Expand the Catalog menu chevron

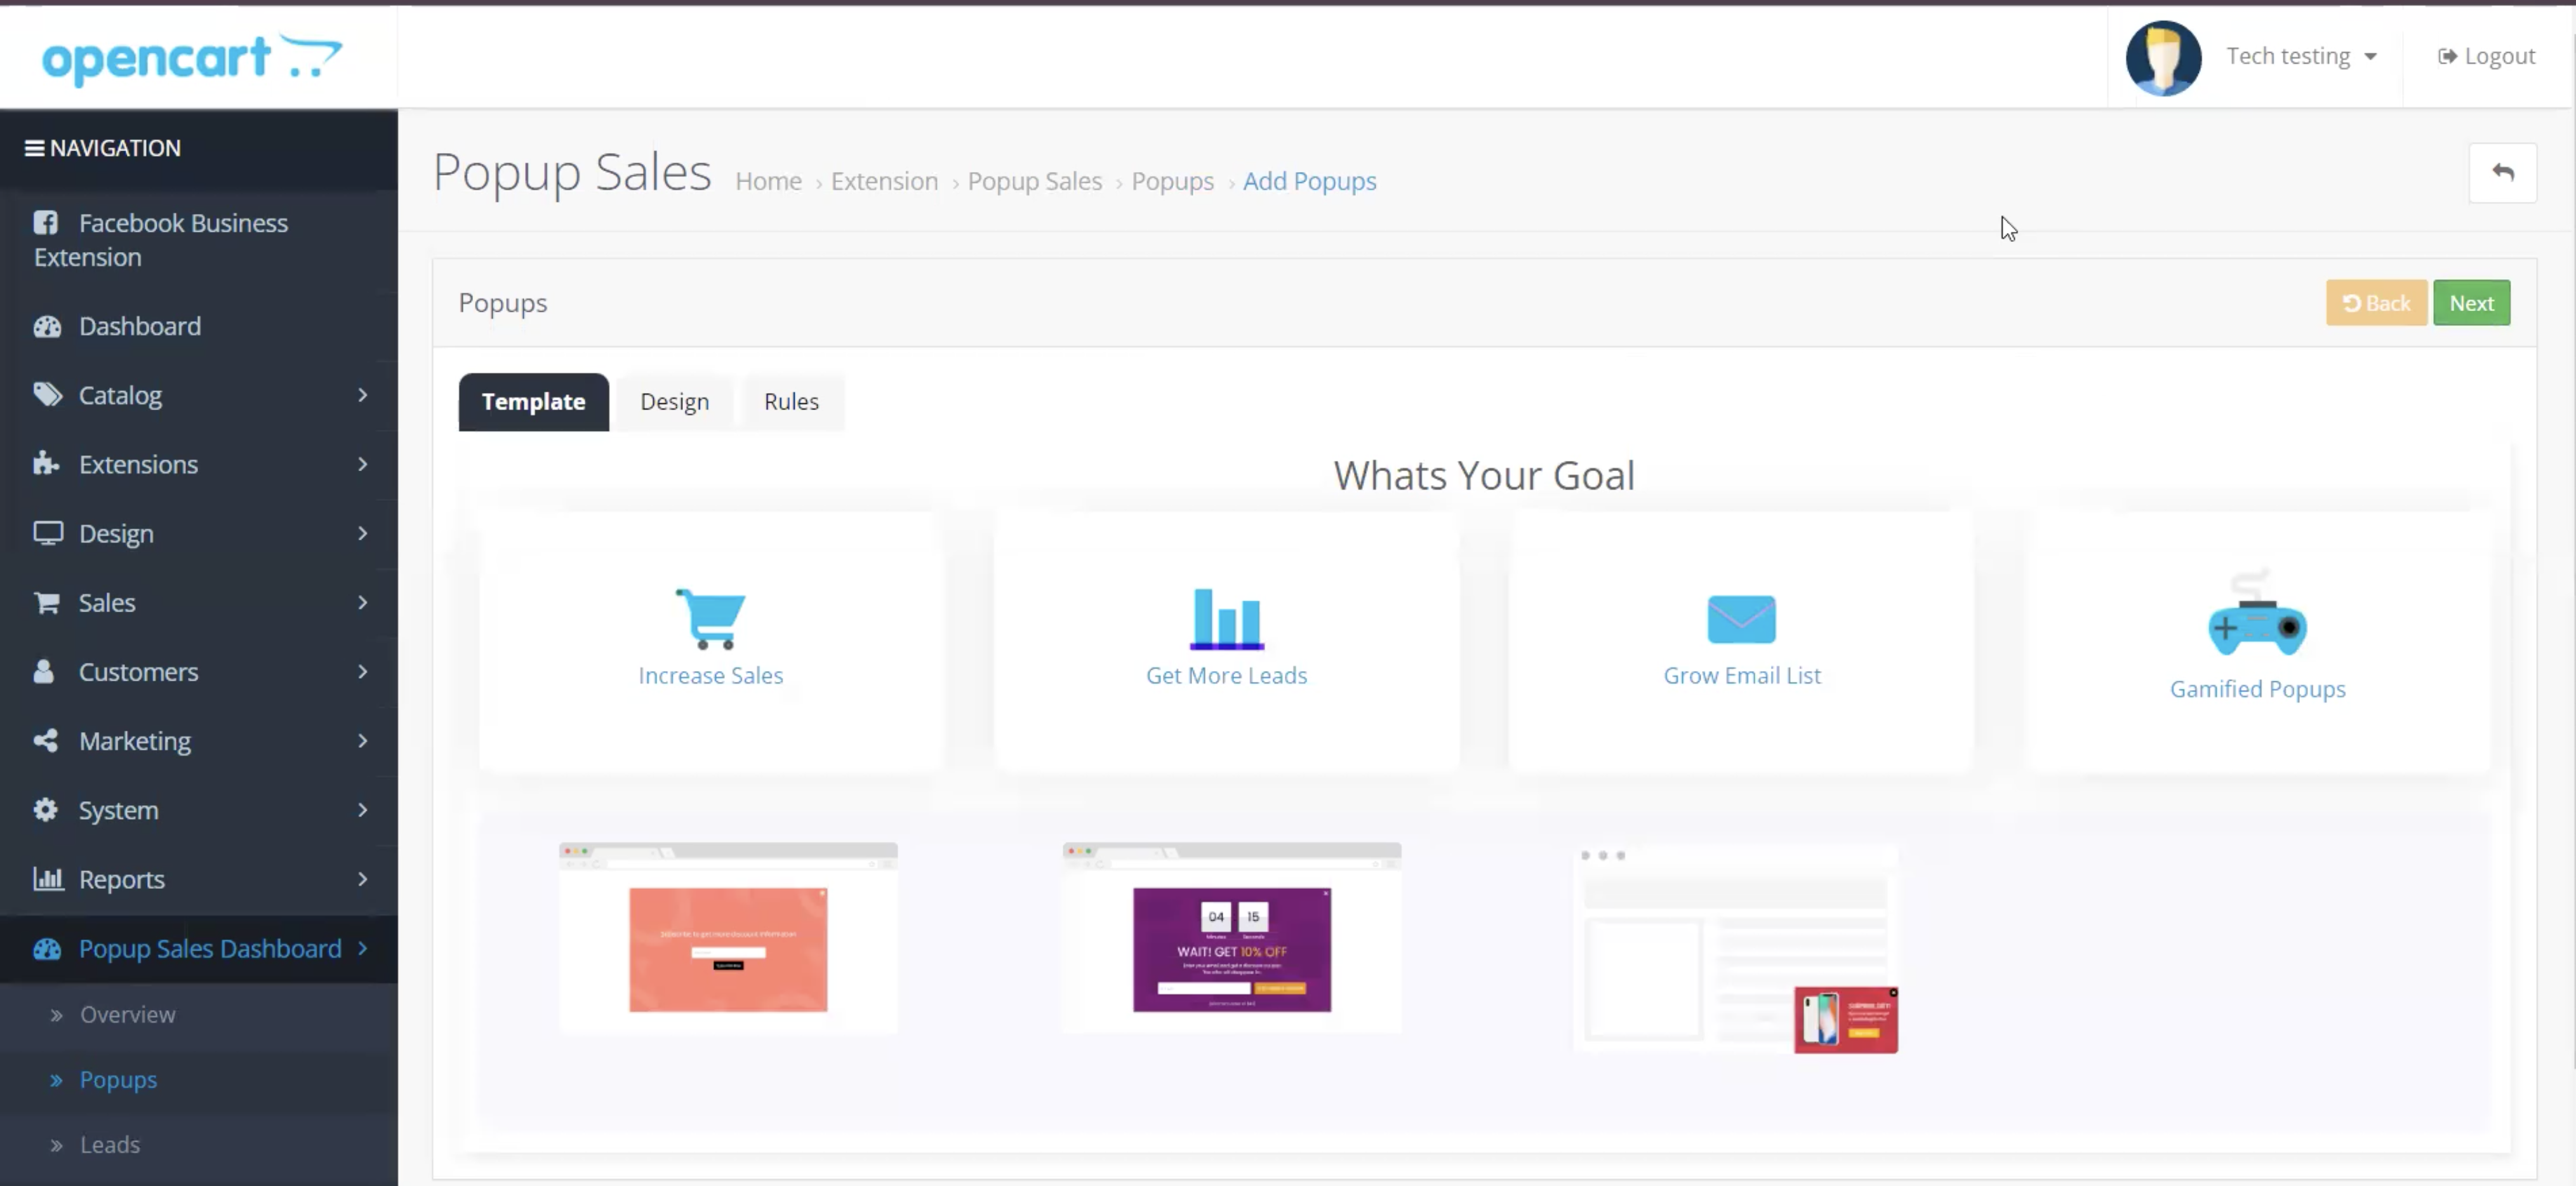click(x=362, y=395)
